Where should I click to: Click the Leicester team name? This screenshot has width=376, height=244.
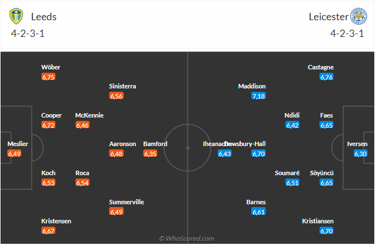coord(327,17)
